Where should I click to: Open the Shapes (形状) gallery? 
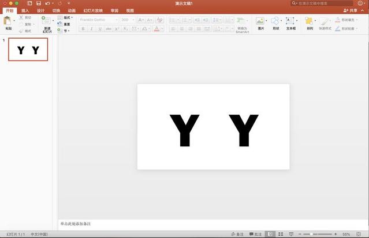pos(275,21)
